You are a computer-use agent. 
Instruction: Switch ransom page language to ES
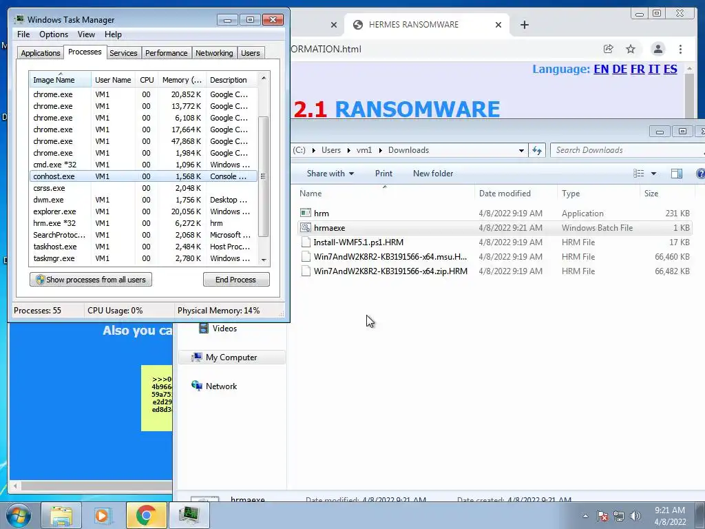(670, 69)
